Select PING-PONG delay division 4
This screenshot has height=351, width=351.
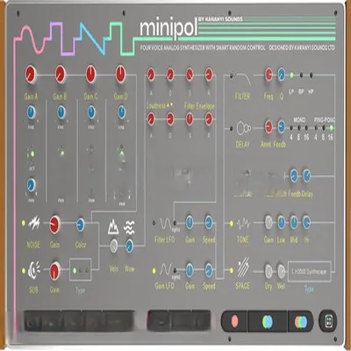(x=316, y=128)
